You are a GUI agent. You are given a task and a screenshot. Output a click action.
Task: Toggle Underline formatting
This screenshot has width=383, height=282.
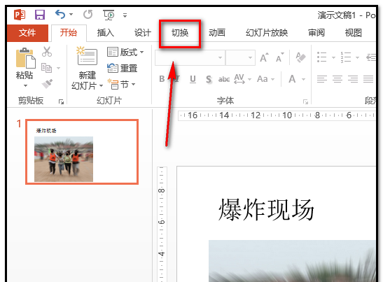point(193,79)
